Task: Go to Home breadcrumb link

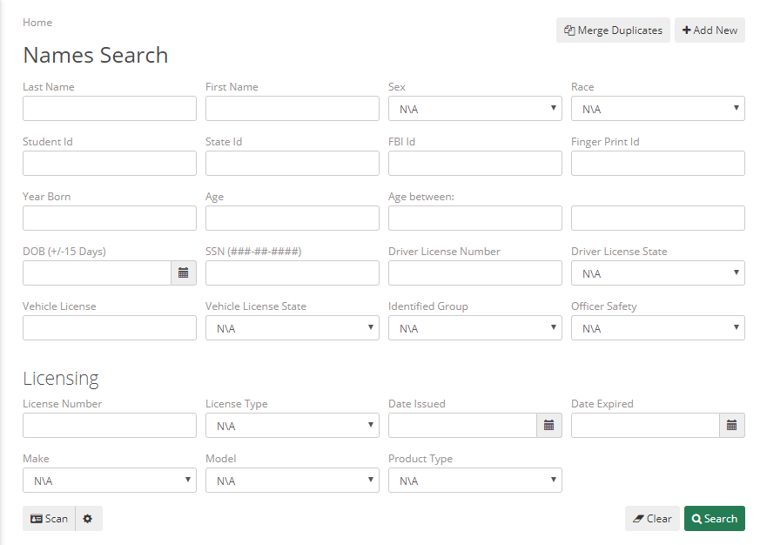Action: tap(37, 23)
